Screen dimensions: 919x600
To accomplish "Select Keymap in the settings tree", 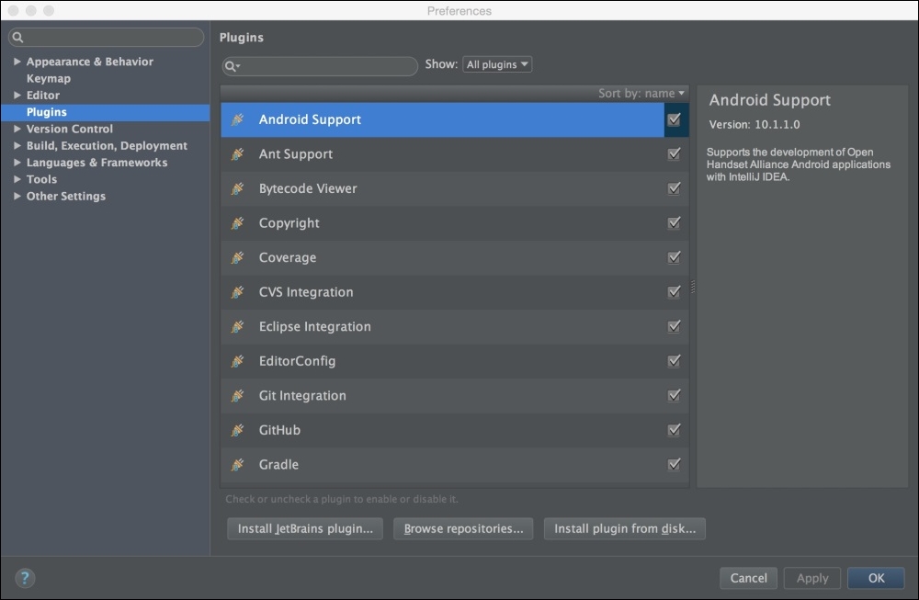I will click(x=49, y=78).
